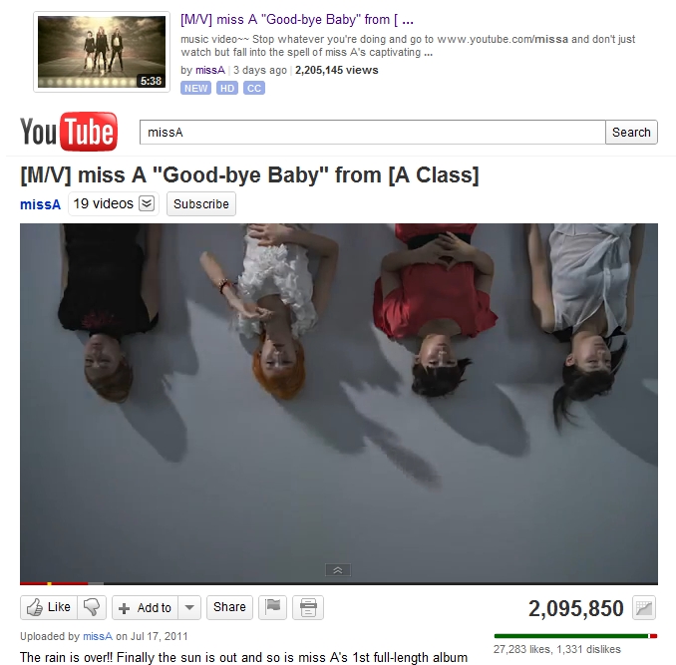Open the Add to dropdown arrow
The width and height of the screenshot is (676, 665).
pos(189,608)
